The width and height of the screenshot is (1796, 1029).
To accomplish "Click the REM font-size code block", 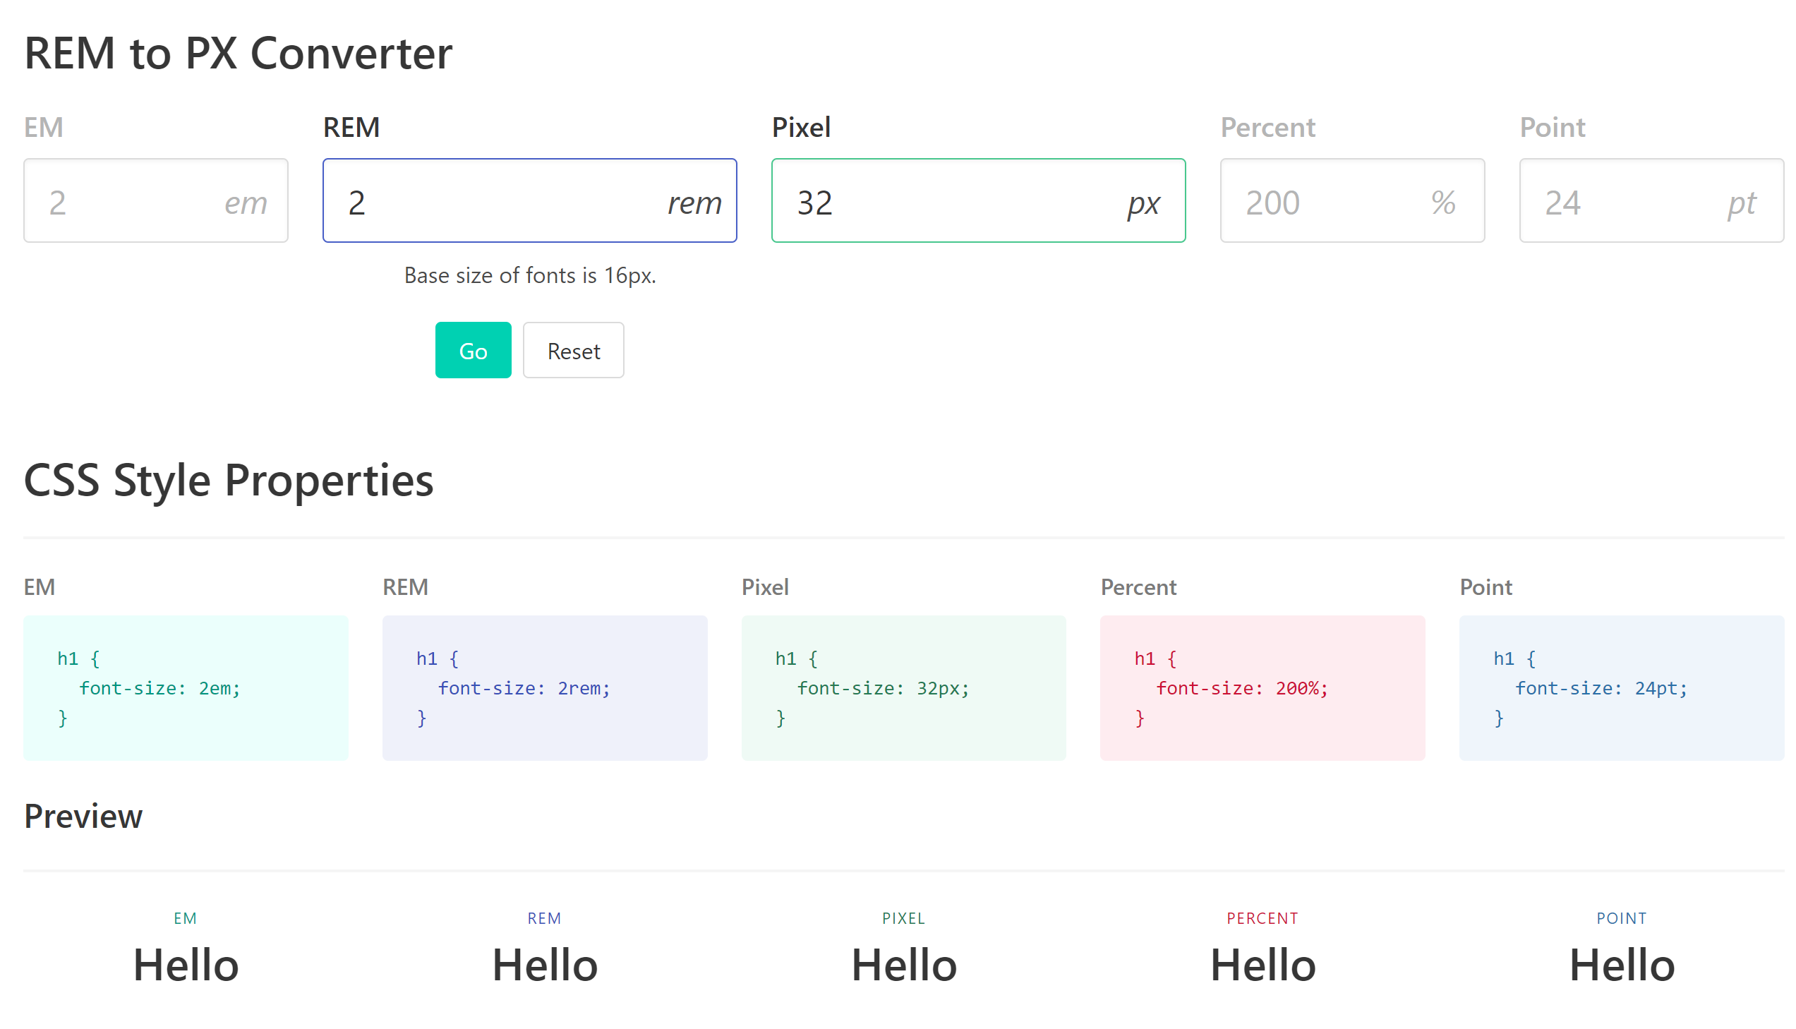I will click(x=545, y=687).
